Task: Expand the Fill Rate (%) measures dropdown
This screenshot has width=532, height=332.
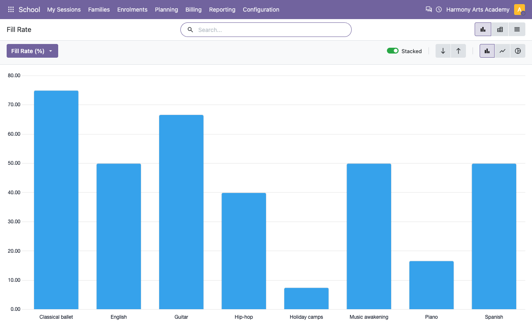Action: click(32, 51)
